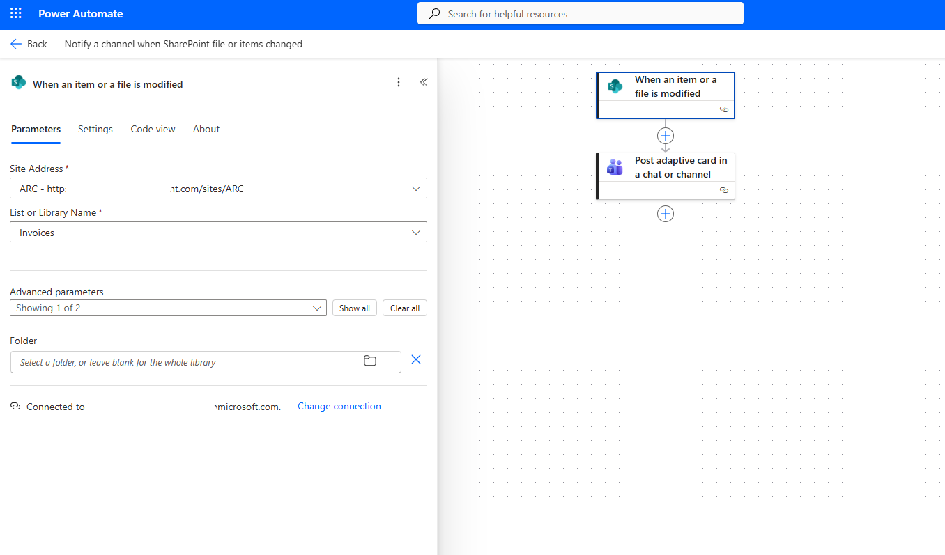The image size is (945, 555).
Task: Click the Clear all button
Action: click(405, 308)
